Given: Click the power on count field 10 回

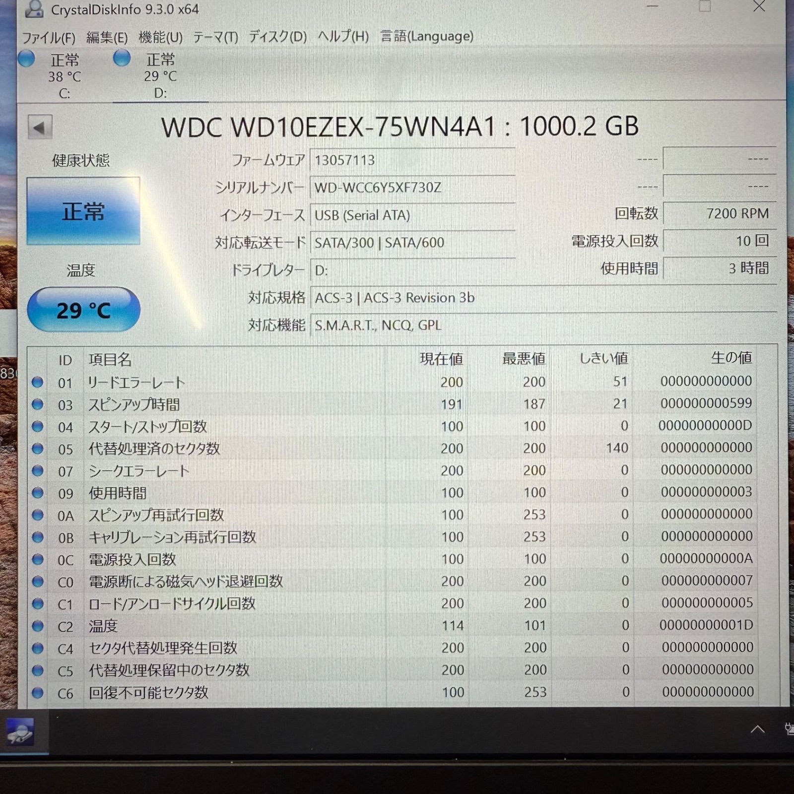Looking at the screenshot, I should [720, 241].
